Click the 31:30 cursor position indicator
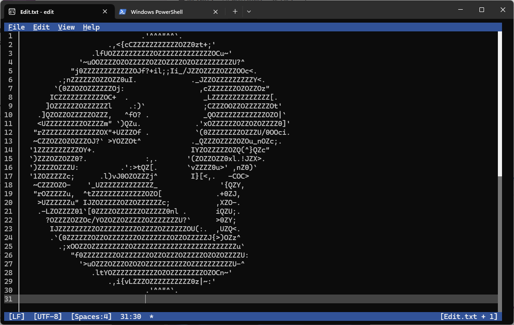The image size is (514, 325). pos(130,317)
